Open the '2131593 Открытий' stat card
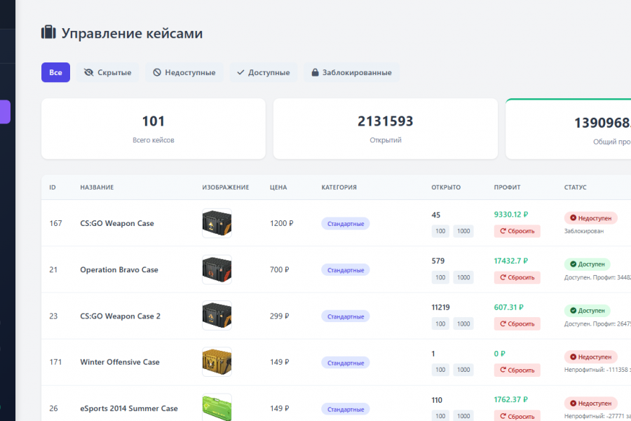This screenshot has height=421, width=631. tap(386, 129)
